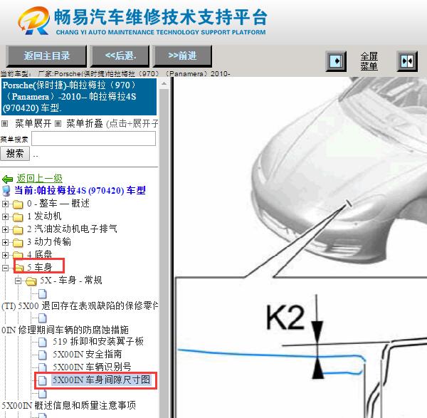Click the folder icon of 1 发动机

(x=18, y=217)
